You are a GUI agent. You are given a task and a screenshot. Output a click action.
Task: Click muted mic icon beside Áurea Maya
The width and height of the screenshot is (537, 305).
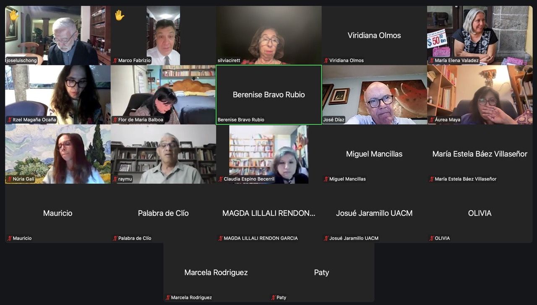point(432,120)
